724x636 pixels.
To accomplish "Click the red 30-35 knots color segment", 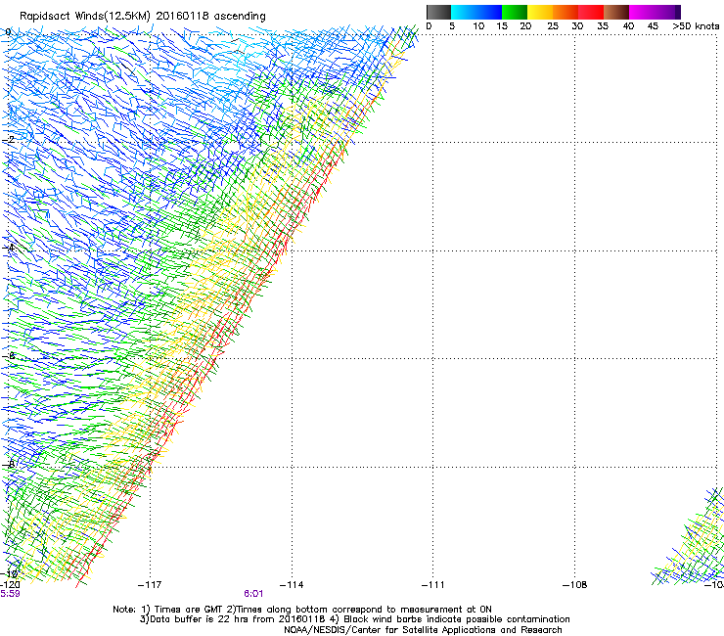I will (x=591, y=12).
